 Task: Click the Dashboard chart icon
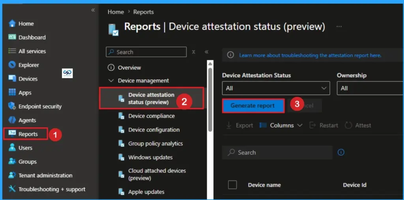(12, 37)
